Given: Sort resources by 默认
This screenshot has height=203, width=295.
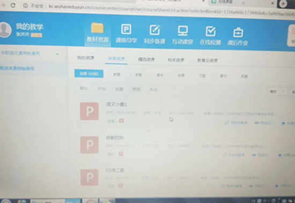Looking at the screenshot, I should click(x=84, y=88).
